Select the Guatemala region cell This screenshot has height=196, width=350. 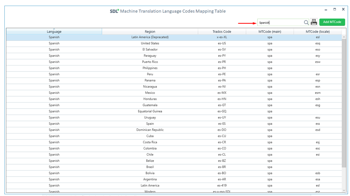tap(150, 105)
